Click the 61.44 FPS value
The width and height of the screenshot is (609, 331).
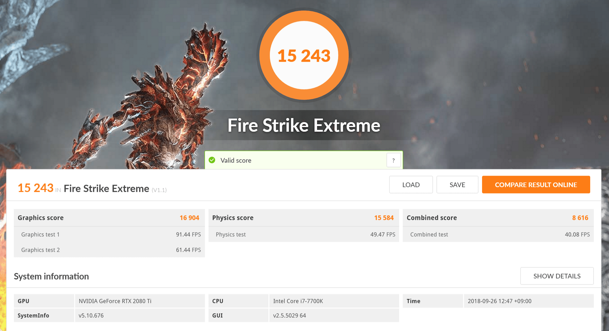tap(188, 250)
